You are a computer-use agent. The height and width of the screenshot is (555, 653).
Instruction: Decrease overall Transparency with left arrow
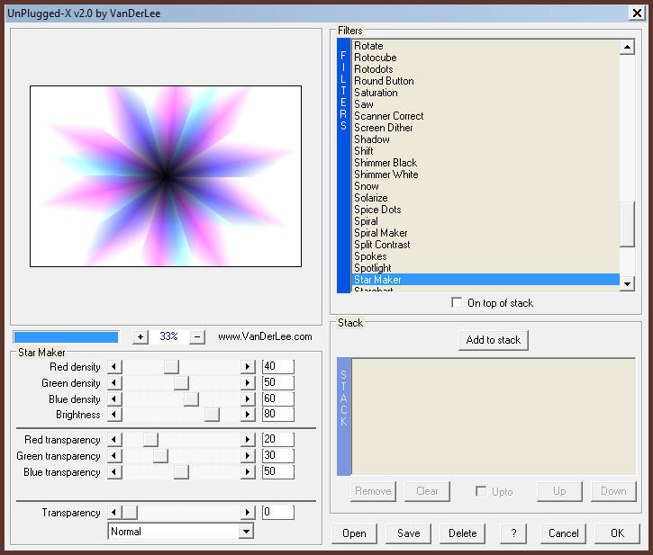tap(114, 512)
